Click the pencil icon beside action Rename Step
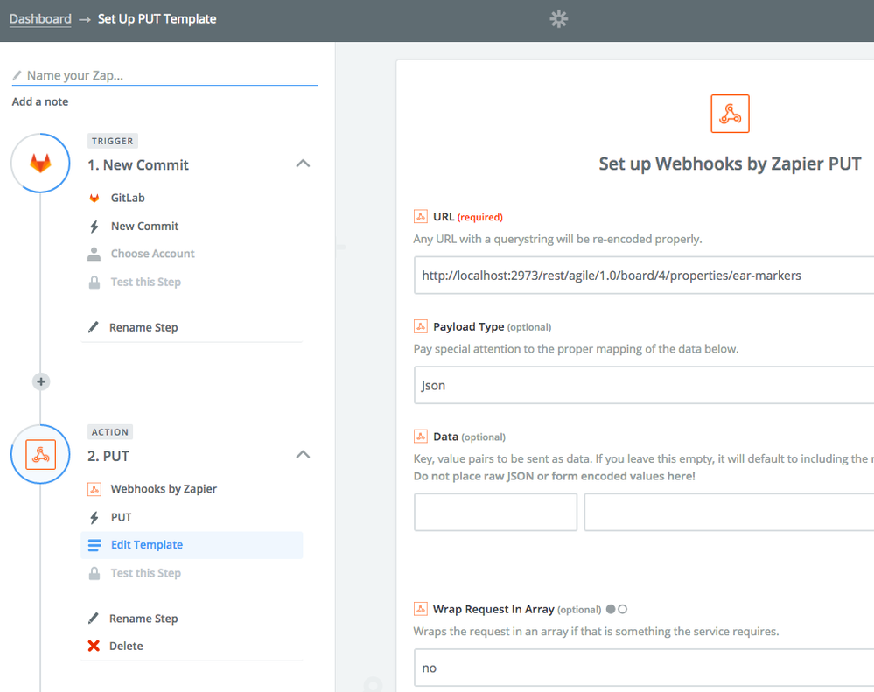 (x=94, y=618)
